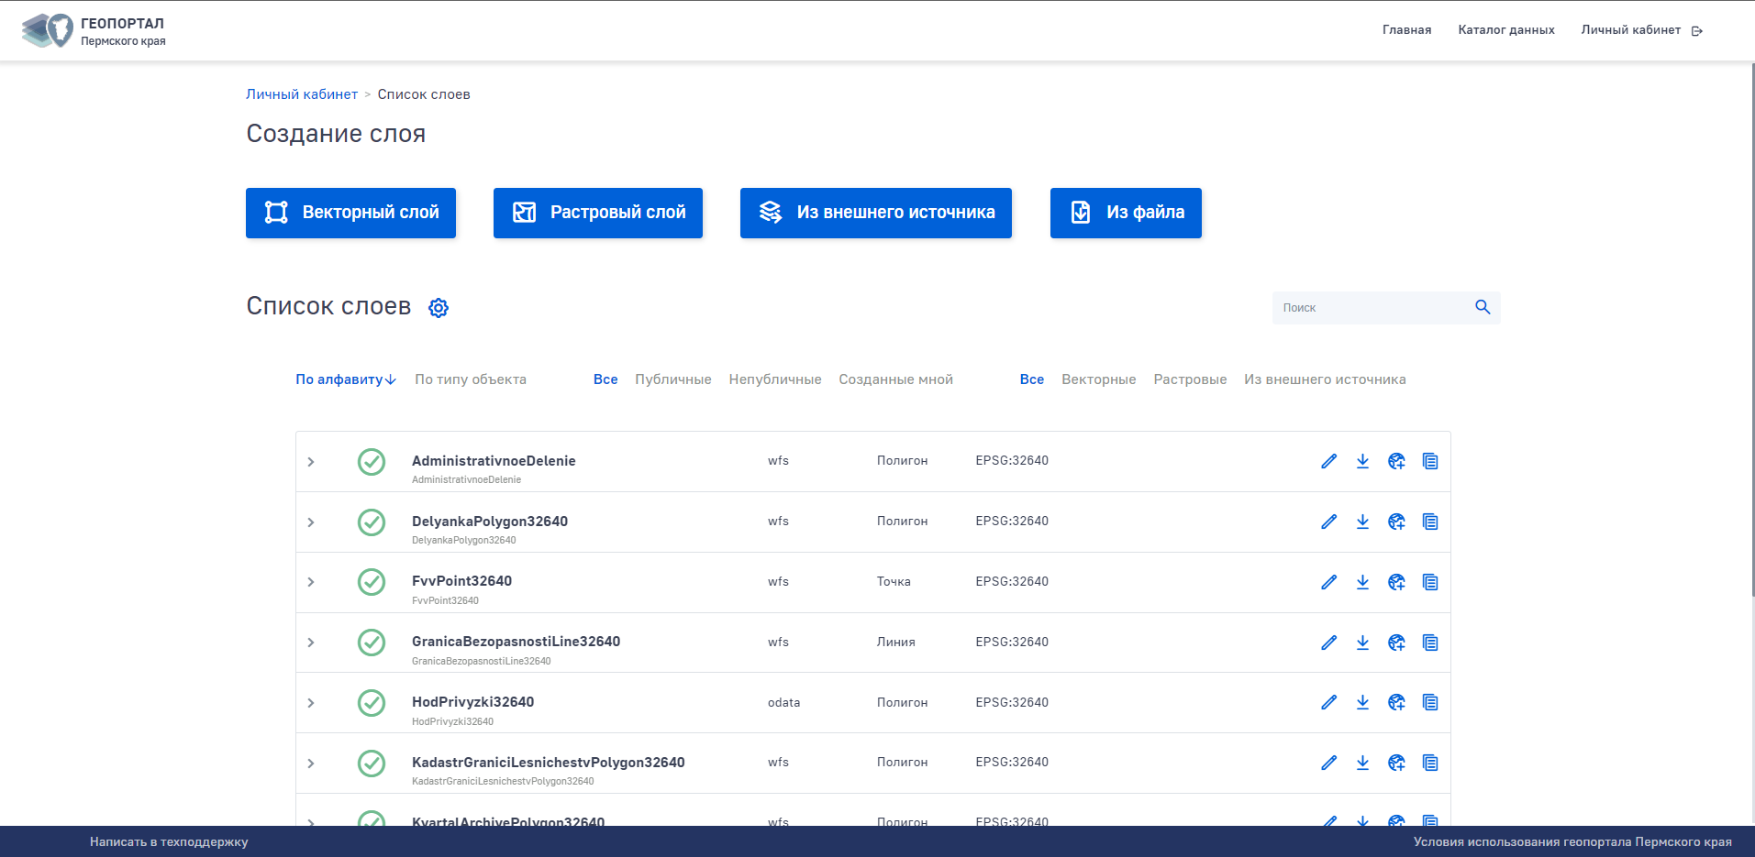Filter layers by Публичные

(x=672, y=379)
